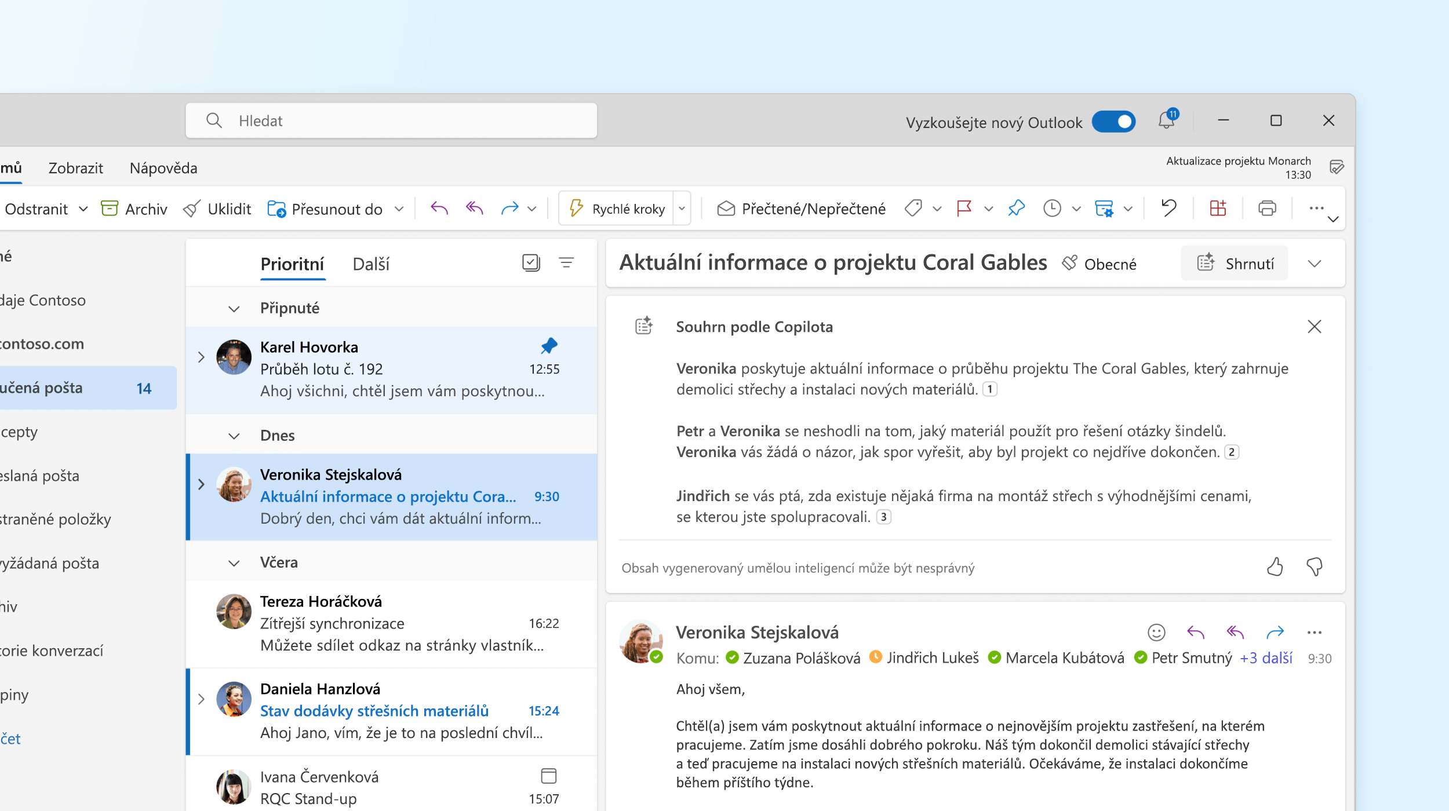This screenshot has height=811, width=1449.
Task: Open flag options dropdown arrow
Action: [x=988, y=209]
